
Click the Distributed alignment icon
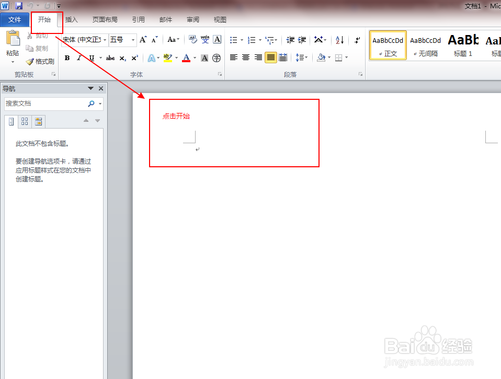tap(283, 58)
